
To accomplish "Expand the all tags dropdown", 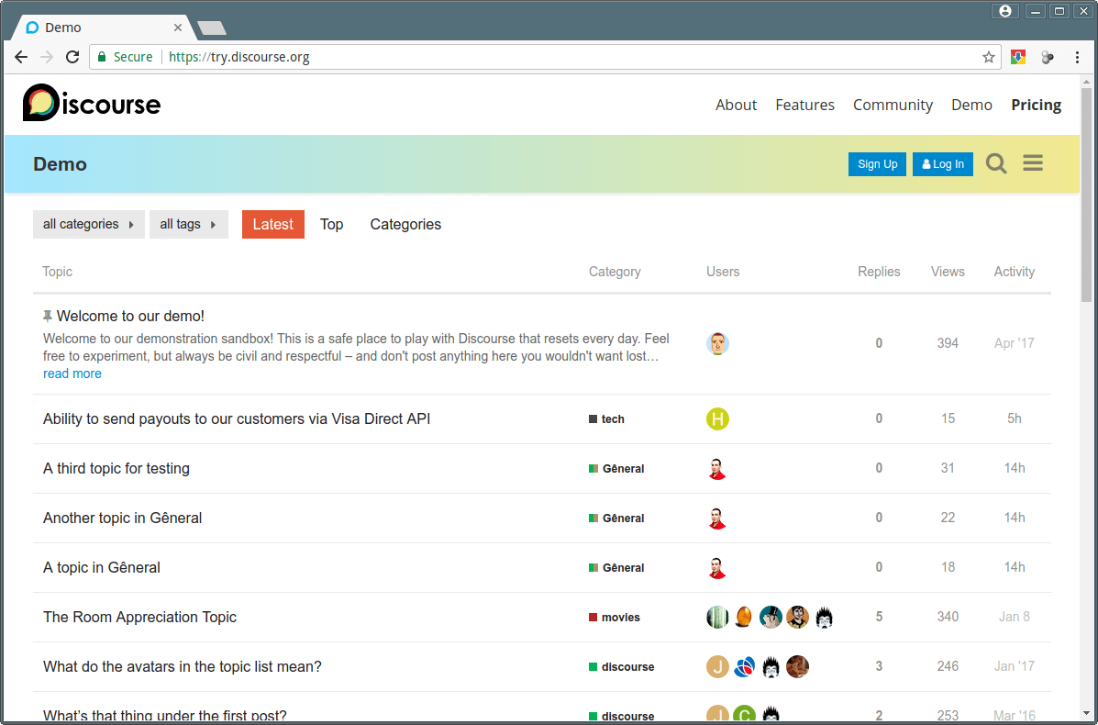I will [x=188, y=224].
